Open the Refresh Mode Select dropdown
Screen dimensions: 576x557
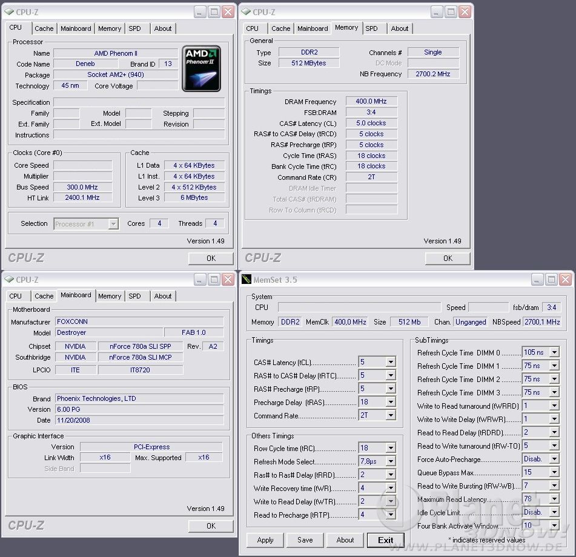[391, 462]
